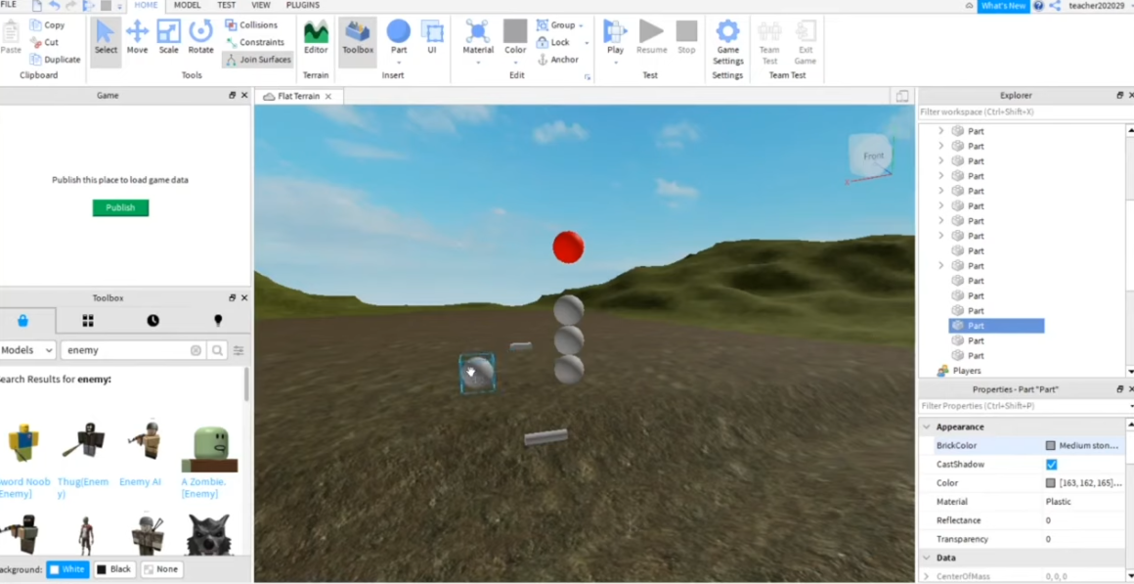The image size is (1134, 584).
Task: Click the Stop test button
Action: click(686, 37)
